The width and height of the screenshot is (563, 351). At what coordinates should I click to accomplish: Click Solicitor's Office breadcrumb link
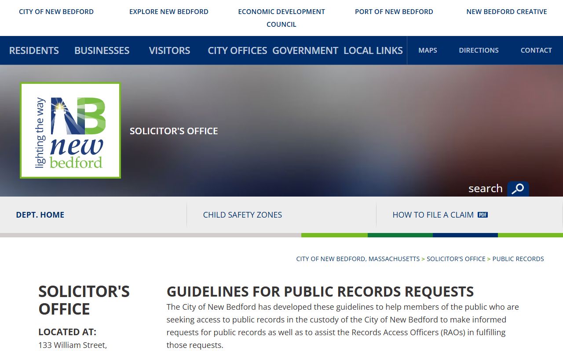tap(456, 259)
